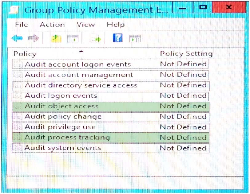This screenshot has width=250, height=194.
Task: Select Audit logon events policy
Action: (x=110, y=96)
